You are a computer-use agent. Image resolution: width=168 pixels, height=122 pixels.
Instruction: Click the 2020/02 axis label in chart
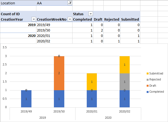click(124, 111)
